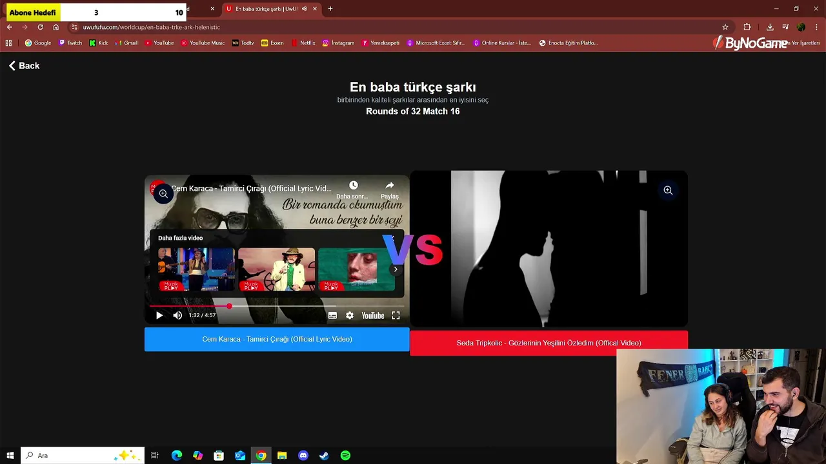Open the browser home page icon
Screen dimensions: 826x464
(56, 27)
